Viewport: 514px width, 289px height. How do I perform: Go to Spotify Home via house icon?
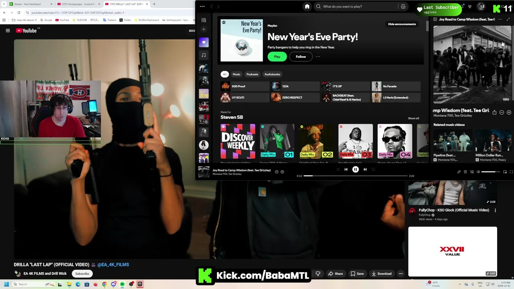(307, 6)
